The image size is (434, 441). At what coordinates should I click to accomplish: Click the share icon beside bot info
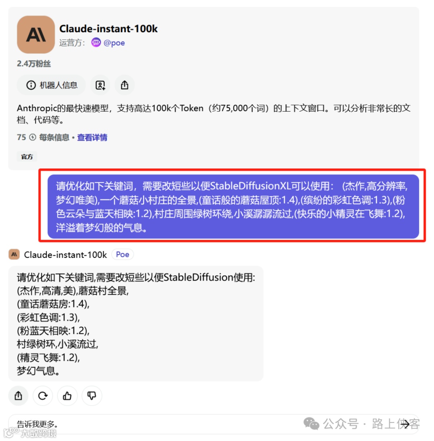click(x=125, y=85)
